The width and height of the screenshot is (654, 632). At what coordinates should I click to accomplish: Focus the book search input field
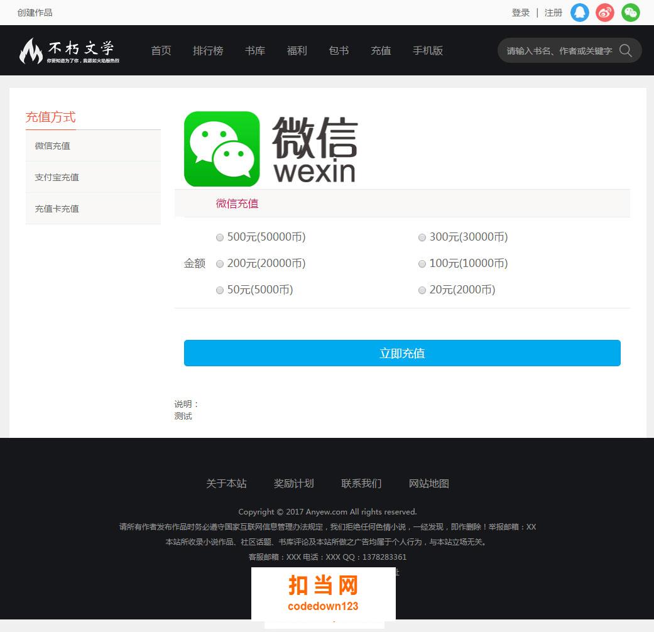pos(559,50)
